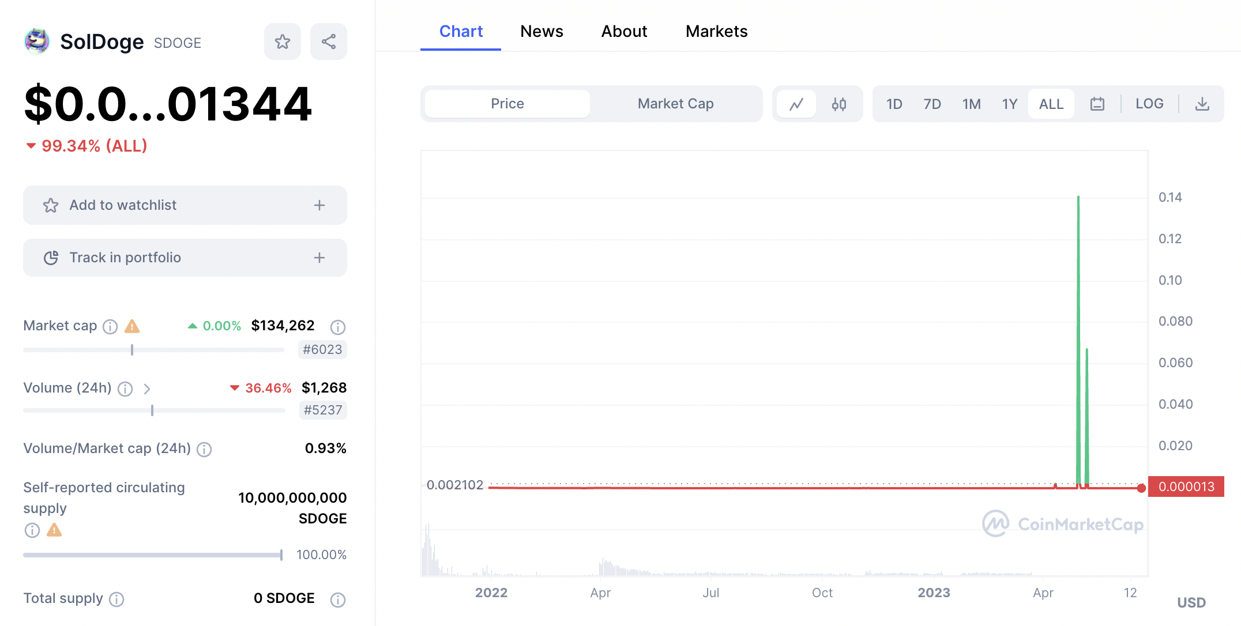
Task: Click the Market cap warning triangle icon
Action: 132,326
